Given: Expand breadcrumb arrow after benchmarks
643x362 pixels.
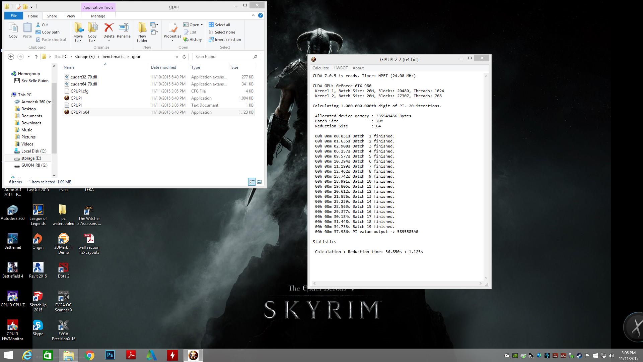Looking at the screenshot, I should pos(128,57).
